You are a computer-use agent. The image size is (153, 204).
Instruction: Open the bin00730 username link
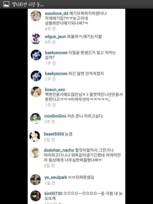[53, 193]
